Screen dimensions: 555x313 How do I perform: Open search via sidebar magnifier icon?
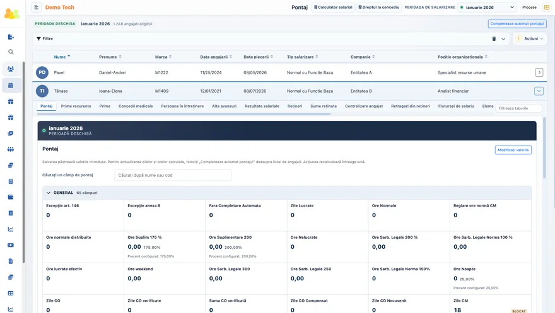(x=11, y=52)
